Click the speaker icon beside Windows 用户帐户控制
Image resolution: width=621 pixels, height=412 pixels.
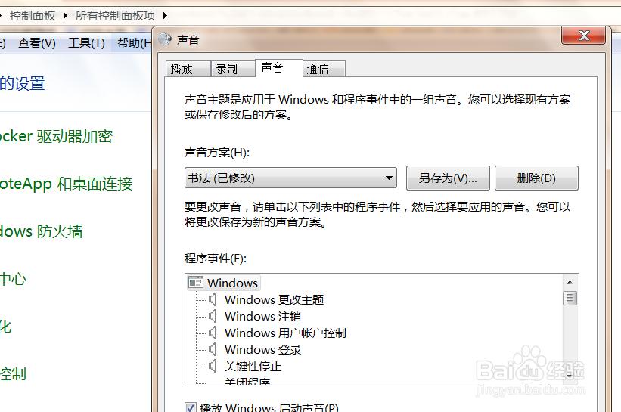[213, 333]
